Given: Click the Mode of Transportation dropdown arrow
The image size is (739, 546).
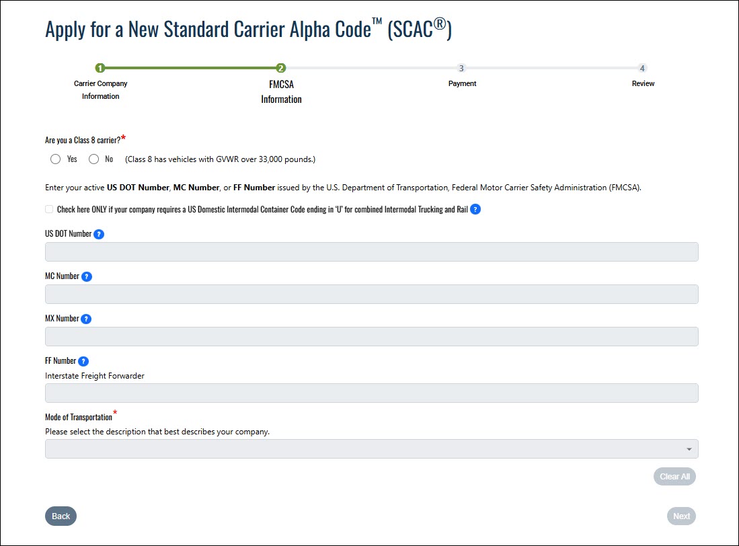Looking at the screenshot, I should tap(689, 449).
